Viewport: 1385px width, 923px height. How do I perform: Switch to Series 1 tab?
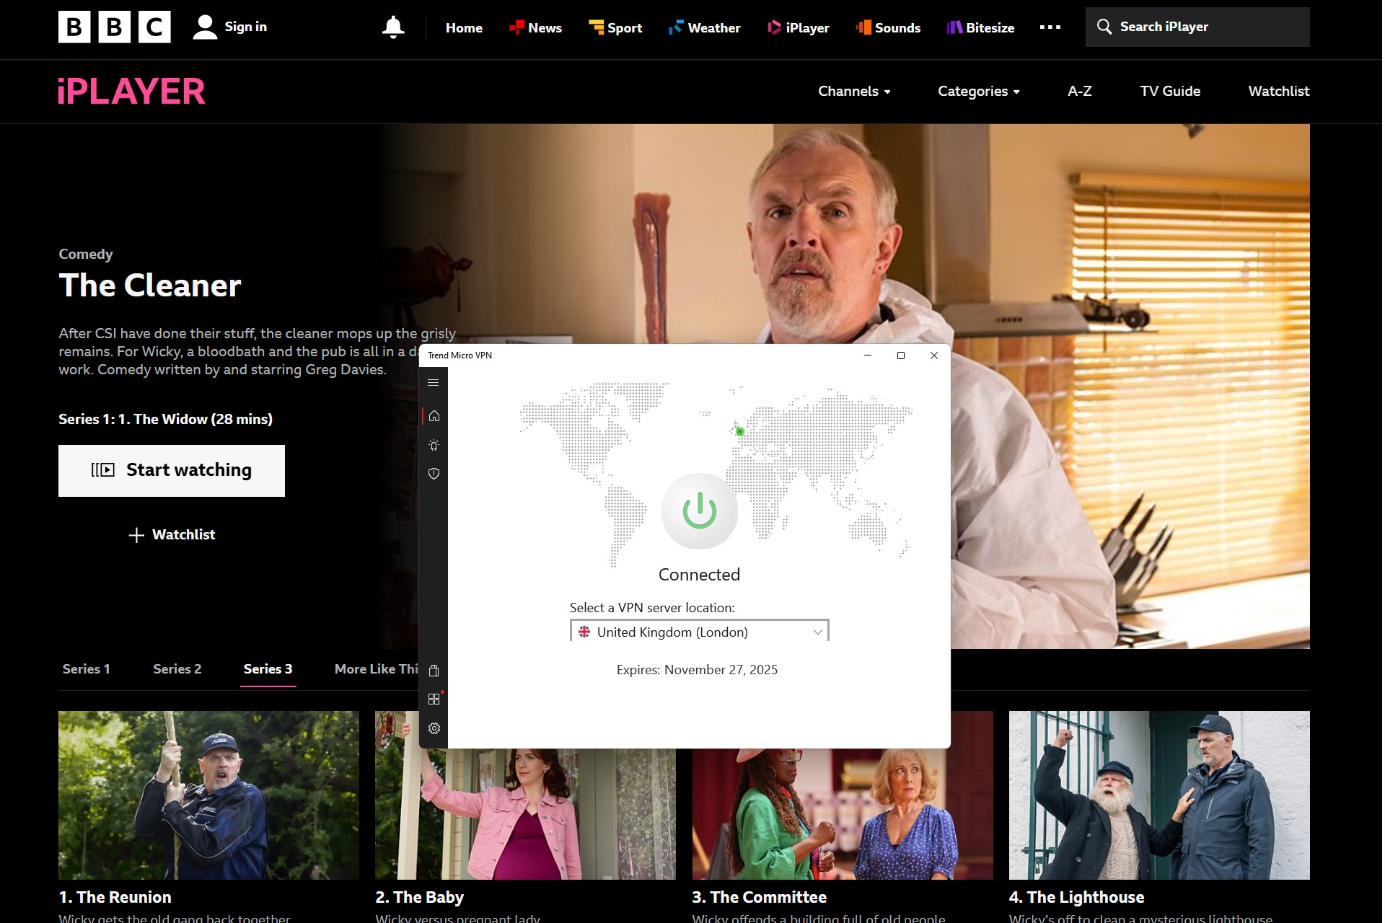87,668
